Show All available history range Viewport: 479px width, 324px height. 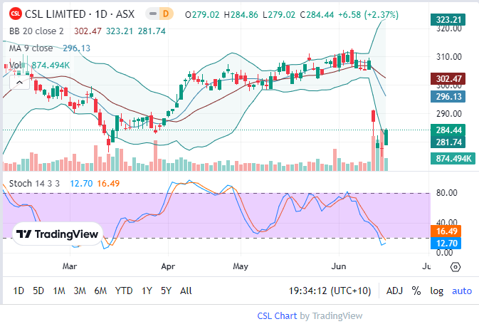186,291
